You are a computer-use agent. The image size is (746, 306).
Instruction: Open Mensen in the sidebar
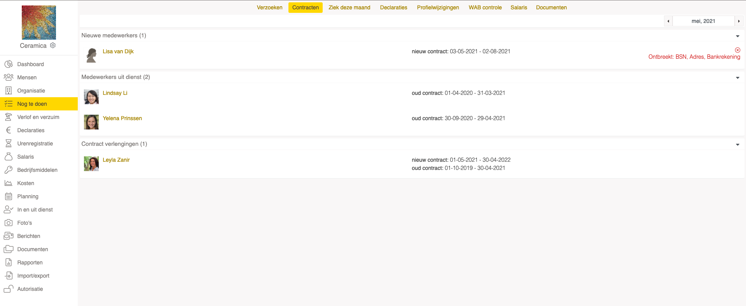click(39, 77)
